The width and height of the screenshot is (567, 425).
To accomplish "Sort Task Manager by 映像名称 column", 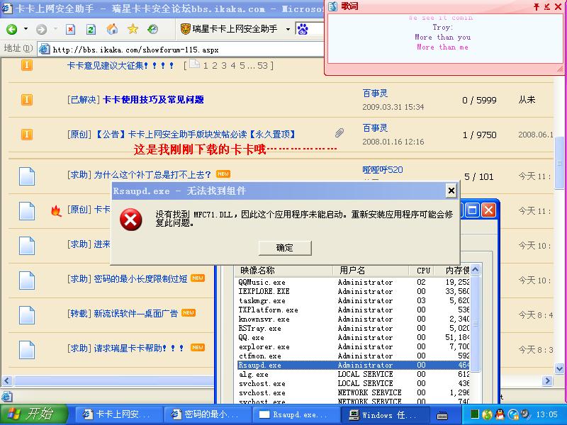I will pyautogui.click(x=283, y=271).
